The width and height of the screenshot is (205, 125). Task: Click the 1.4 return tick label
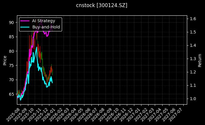coord(193,46)
